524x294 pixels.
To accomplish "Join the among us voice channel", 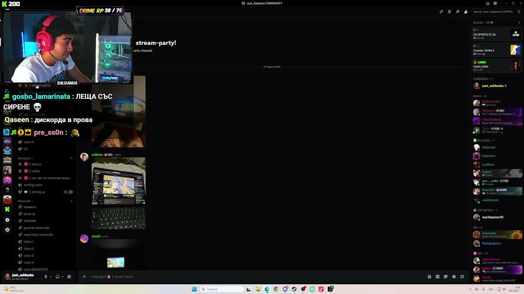I will (45, 192).
